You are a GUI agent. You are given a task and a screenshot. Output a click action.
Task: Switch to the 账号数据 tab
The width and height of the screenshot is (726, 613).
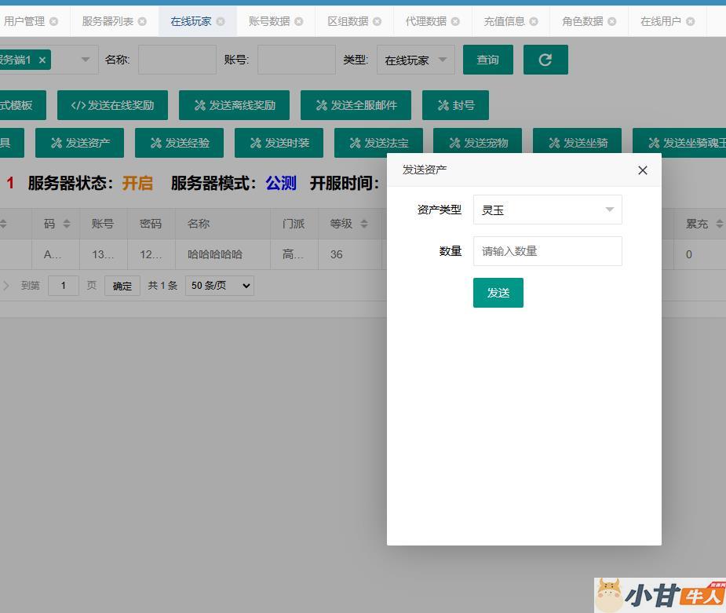click(x=268, y=22)
